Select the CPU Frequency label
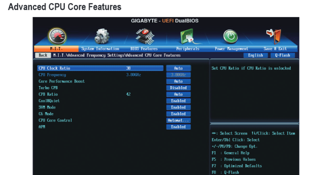The height and width of the screenshot is (175, 312). (x=52, y=75)
